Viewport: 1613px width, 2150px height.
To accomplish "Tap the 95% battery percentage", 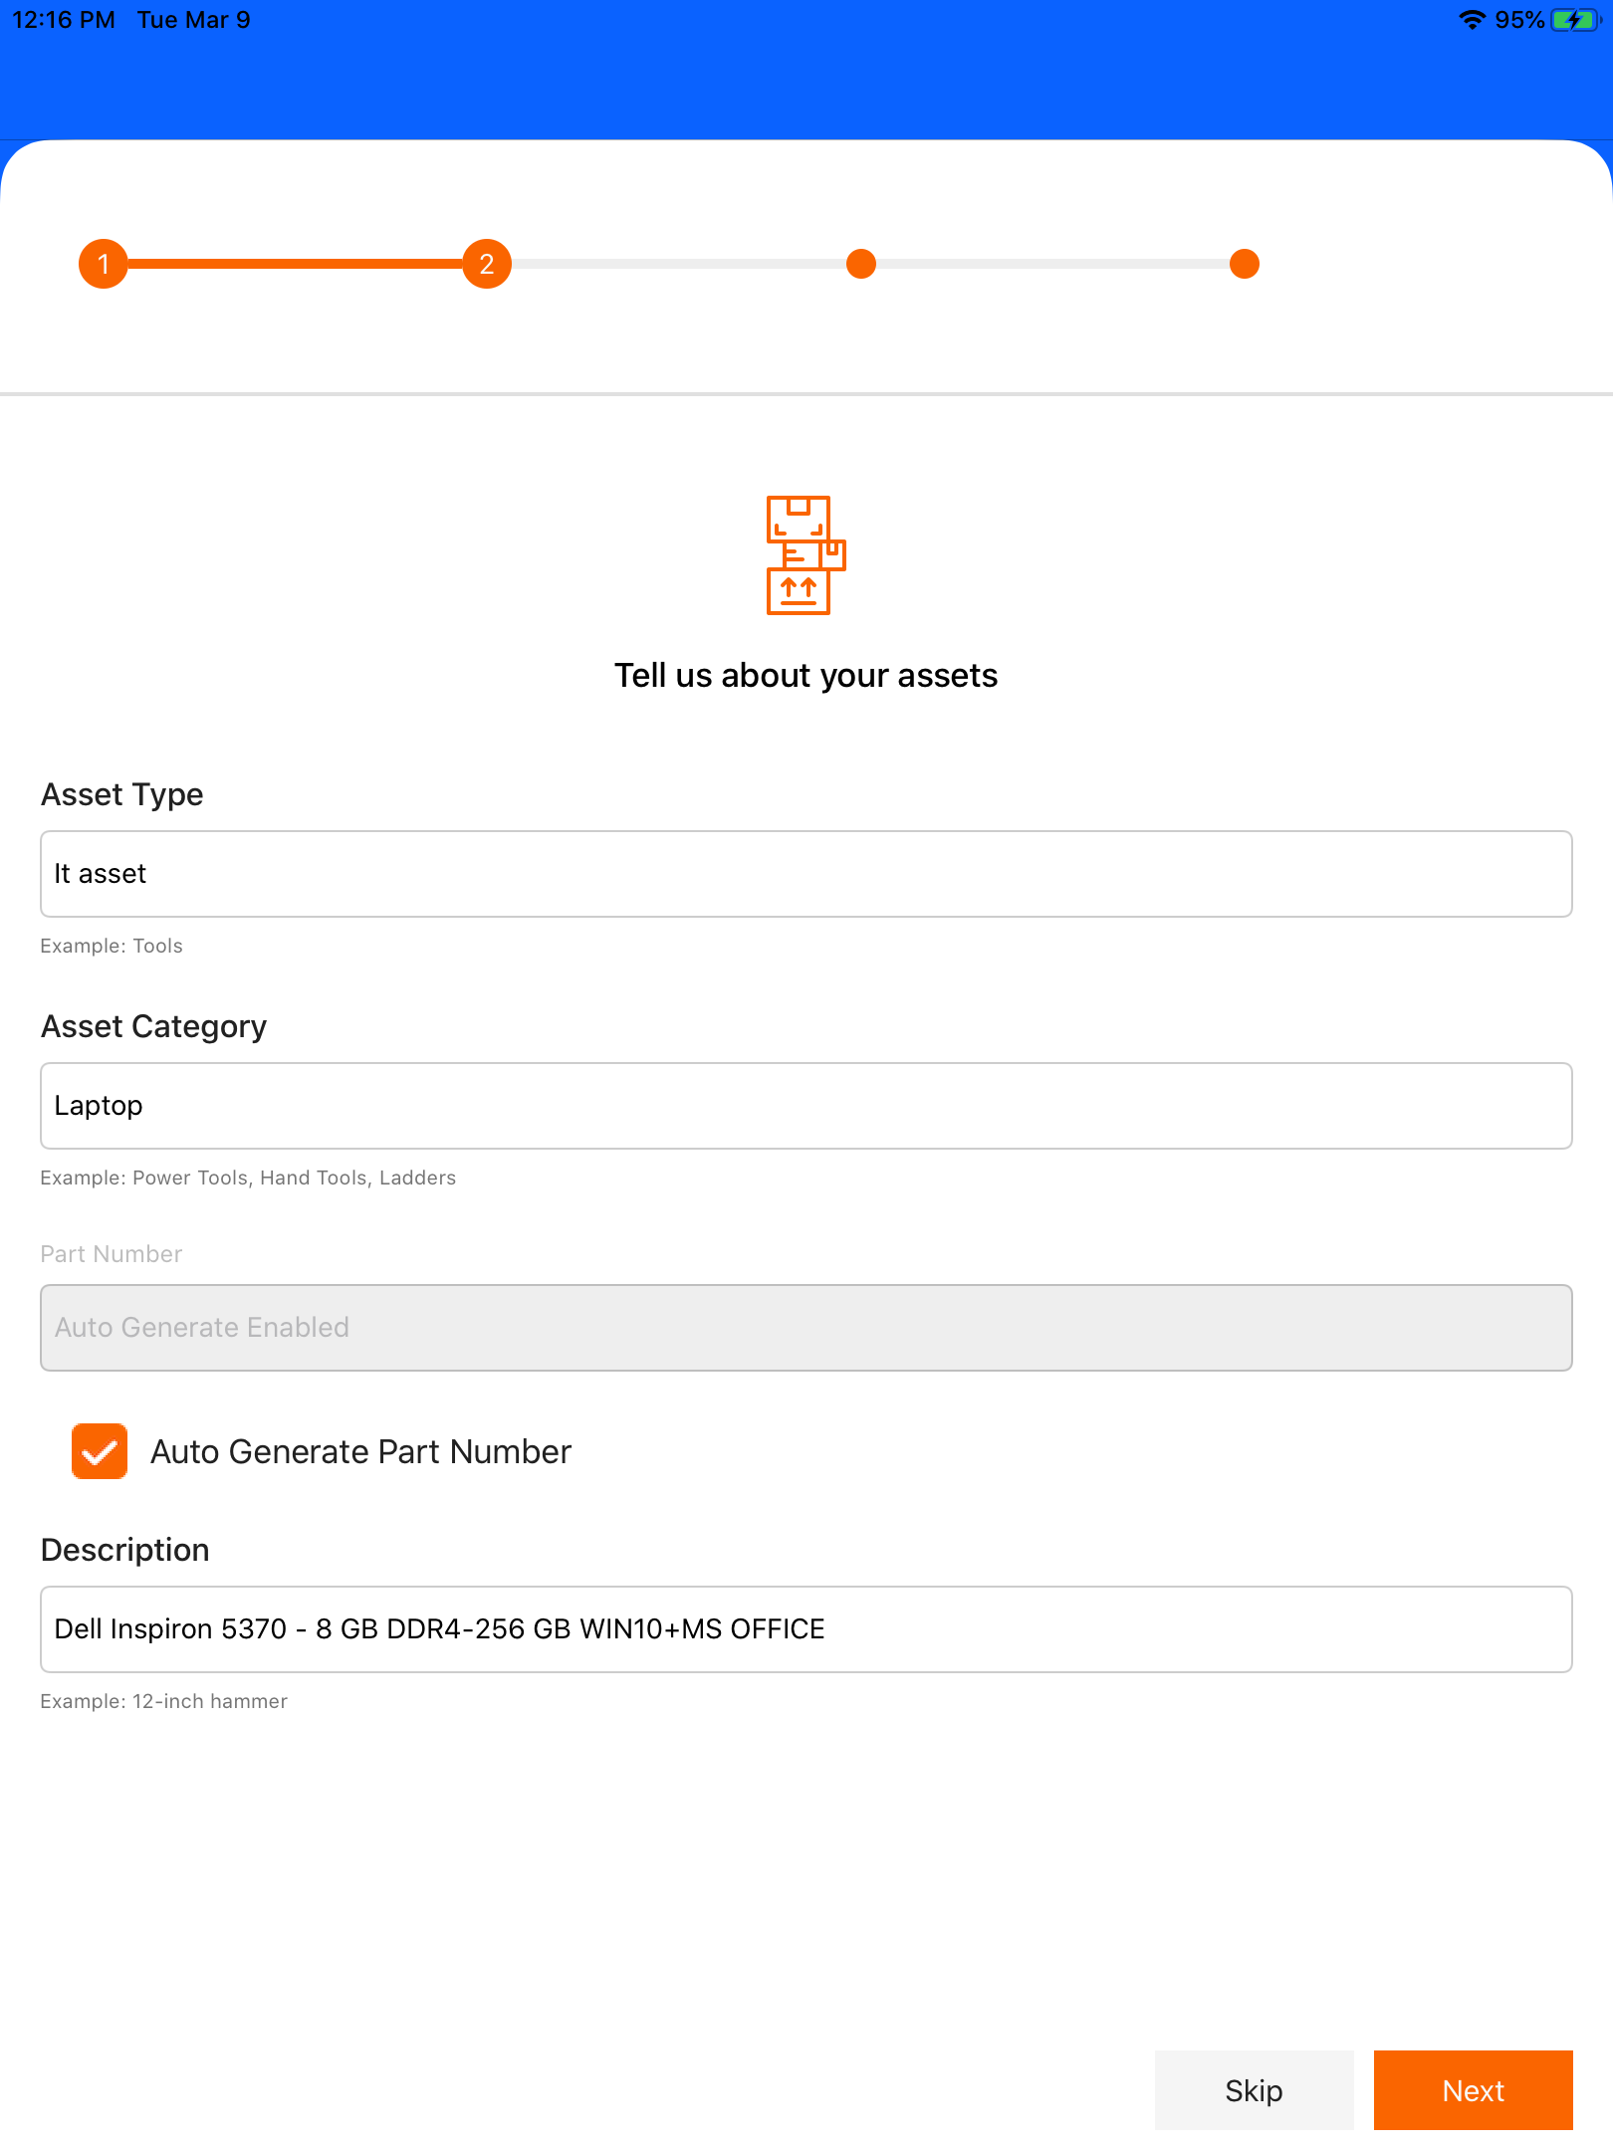I will (x=1519, y=20).
